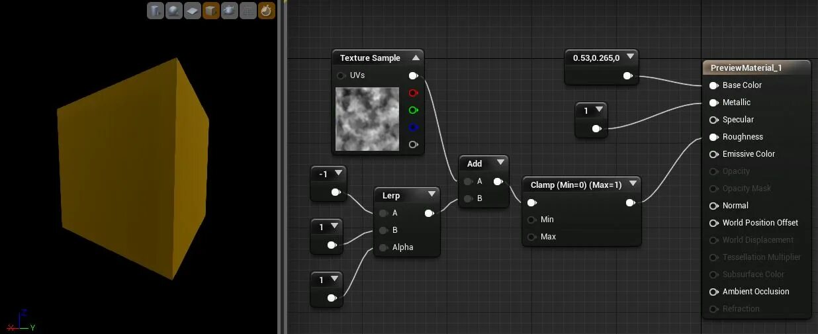Click the Clamp node Max input pin
This screenshot has height=334, width=818.
pyautogui.click(x=531, y=237)
